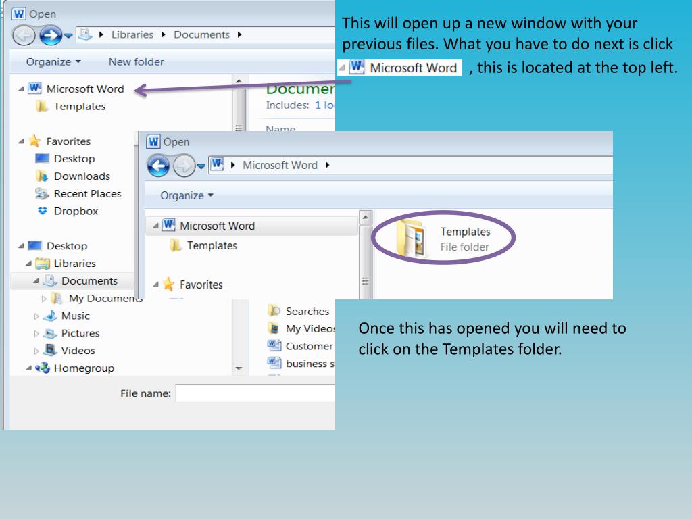Screen dimensions: 692x519
Task: Select Templates under Microsoft Word, back dialog
Action: click(80, 106)
